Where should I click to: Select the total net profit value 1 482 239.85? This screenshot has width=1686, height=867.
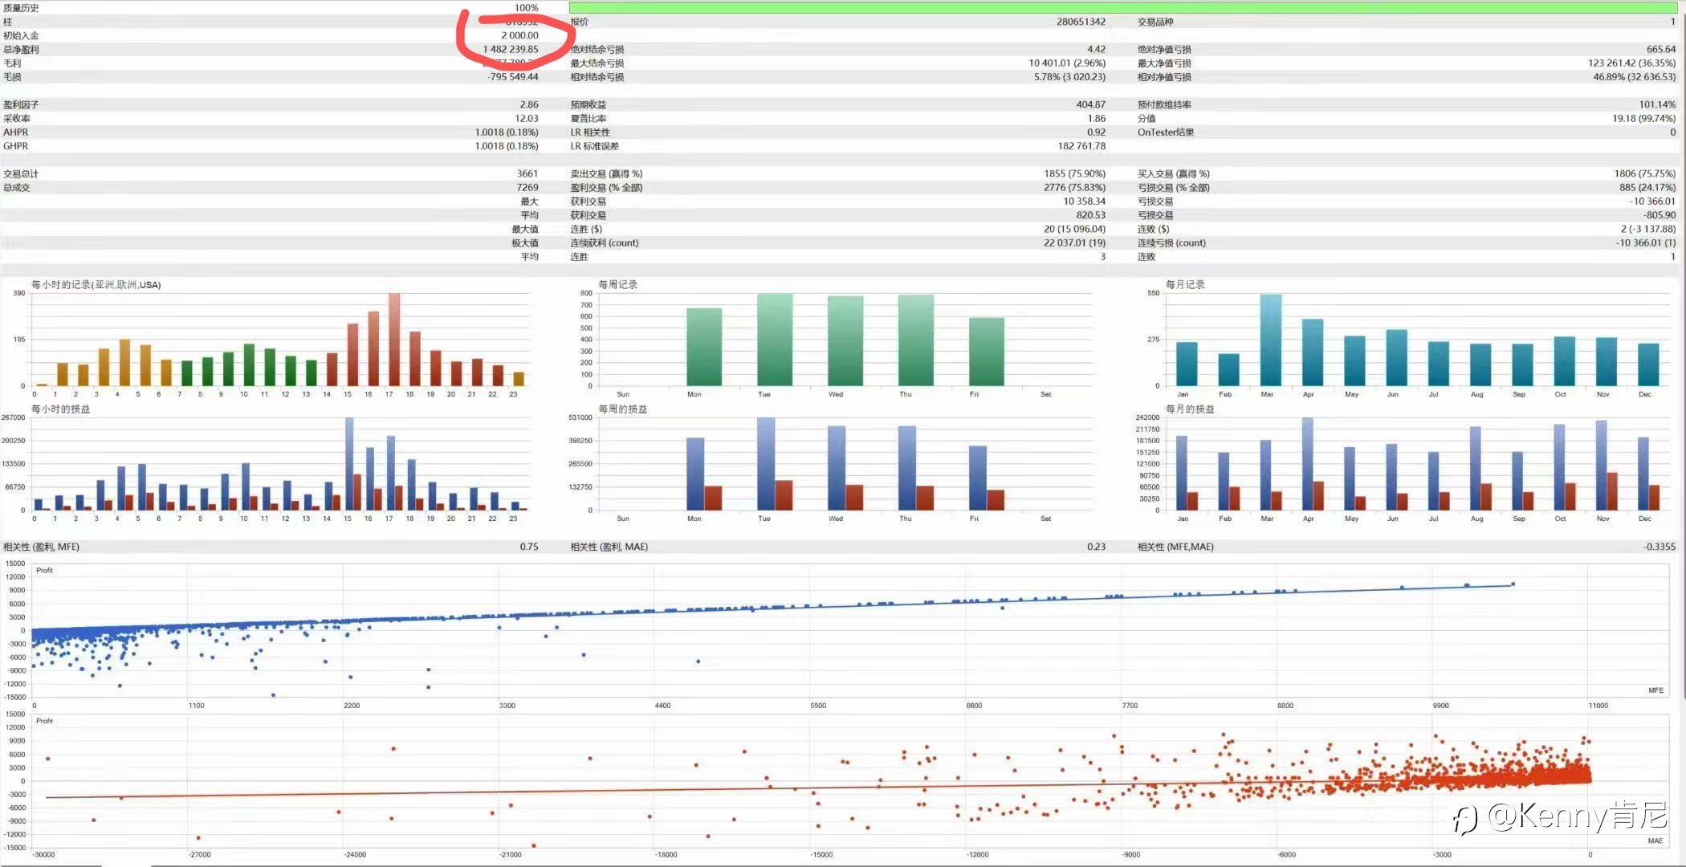click(x=511, y=49)
